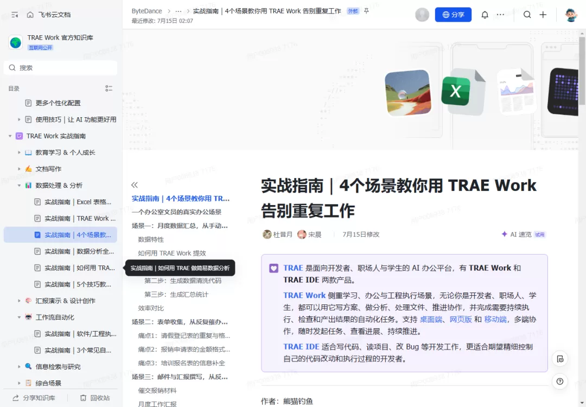The image size is (586, 407).
Task: Open author 宋晨 avatar
Action: 302,234
